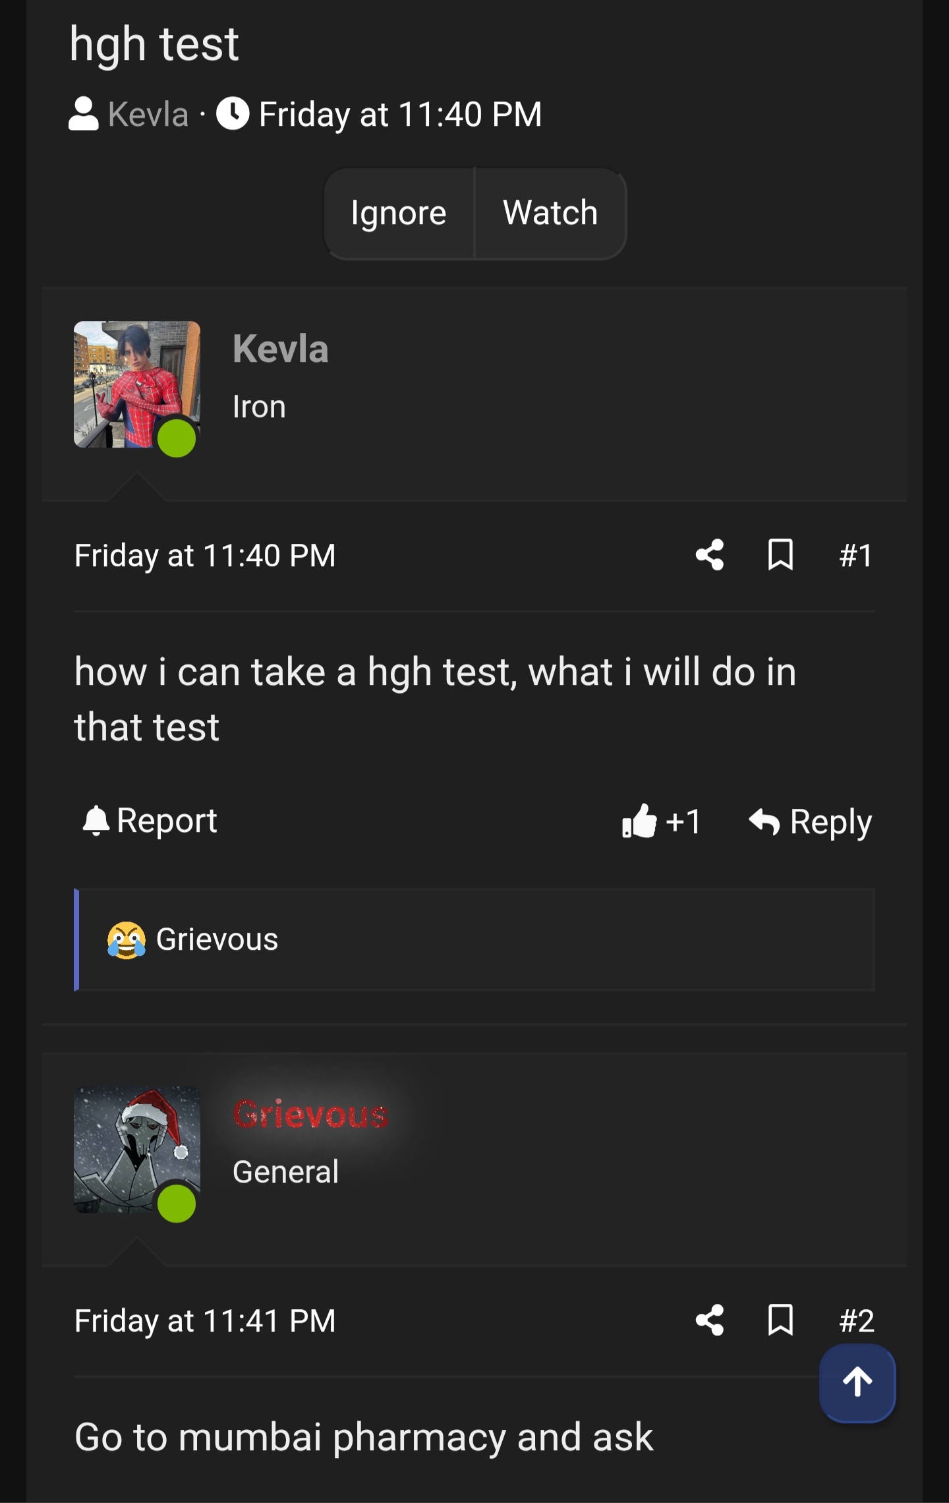Click the 11:41 PM timestamp on reply
This screenshot has height=1503, width=949.
coord(205,1321)
